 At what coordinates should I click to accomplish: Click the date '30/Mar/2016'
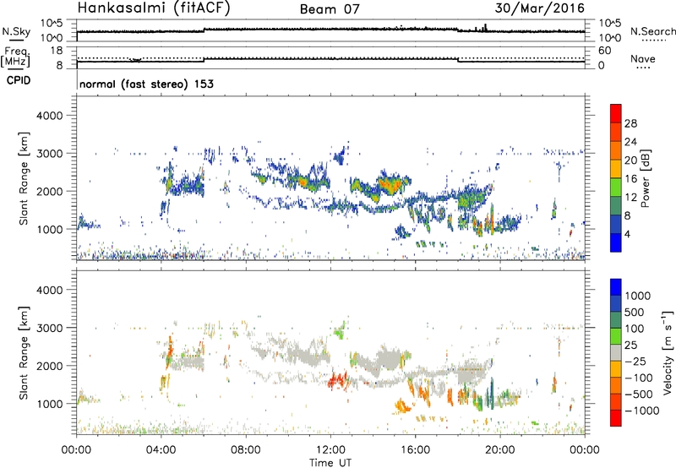click(x=539, y=8)
